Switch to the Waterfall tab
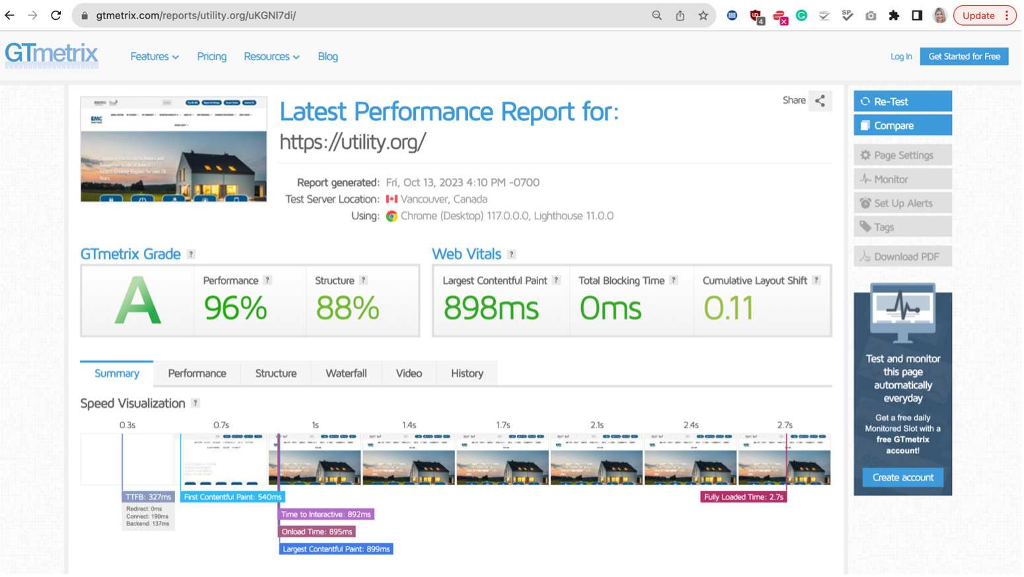 click(346, 373)
